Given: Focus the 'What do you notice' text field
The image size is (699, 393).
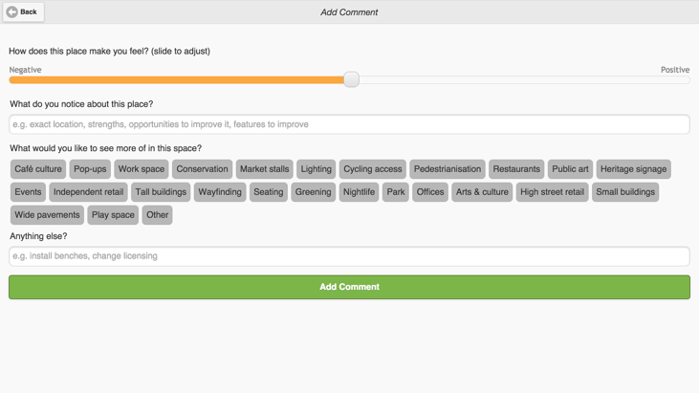Looking at the screenshot, I should (350, 124).
